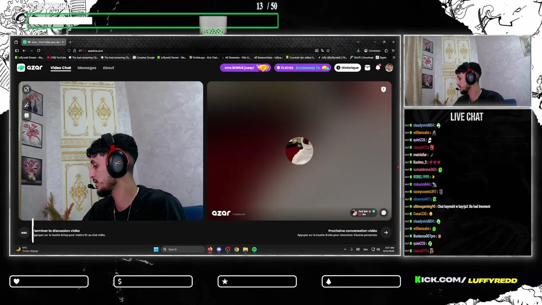Click the taskbar volume icon
Viewport: 542px width, 305px height.
tap(378, 250)
